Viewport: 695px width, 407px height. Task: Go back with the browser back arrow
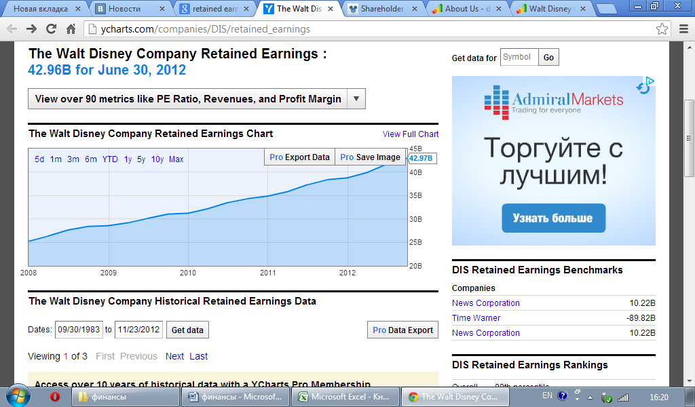pos(12,29)
